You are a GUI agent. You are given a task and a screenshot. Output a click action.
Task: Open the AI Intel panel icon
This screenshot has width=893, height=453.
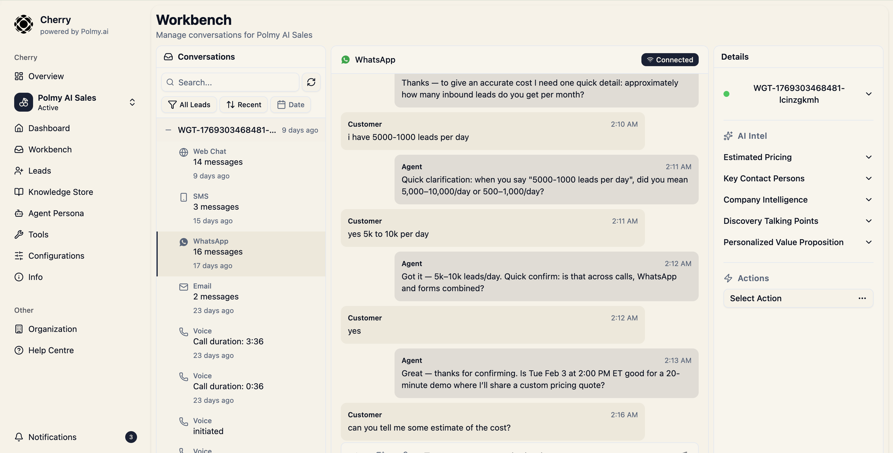(728, 136)
